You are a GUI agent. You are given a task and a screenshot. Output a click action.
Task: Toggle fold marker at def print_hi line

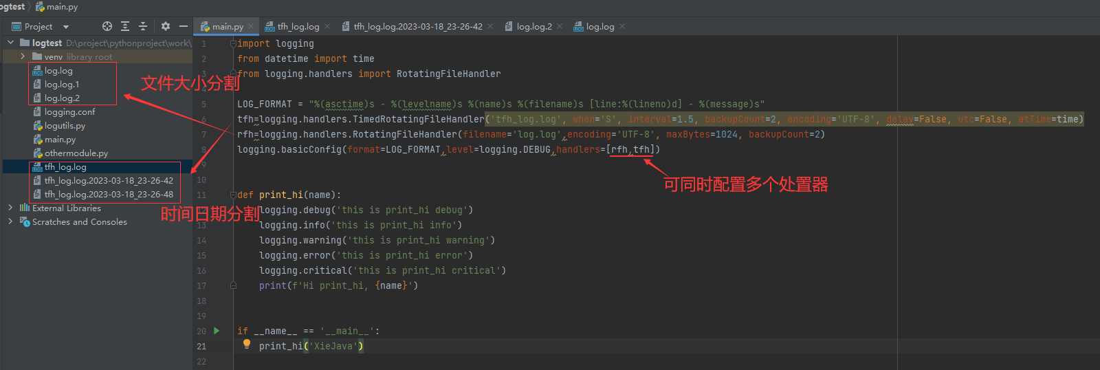(x=233, y=195)
